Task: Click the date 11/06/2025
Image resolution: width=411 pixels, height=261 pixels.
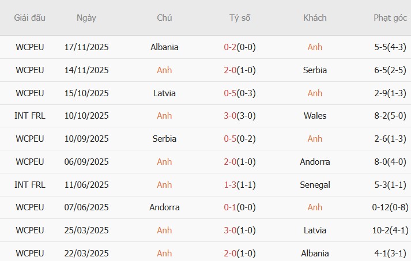Action: tap(86, 185)
